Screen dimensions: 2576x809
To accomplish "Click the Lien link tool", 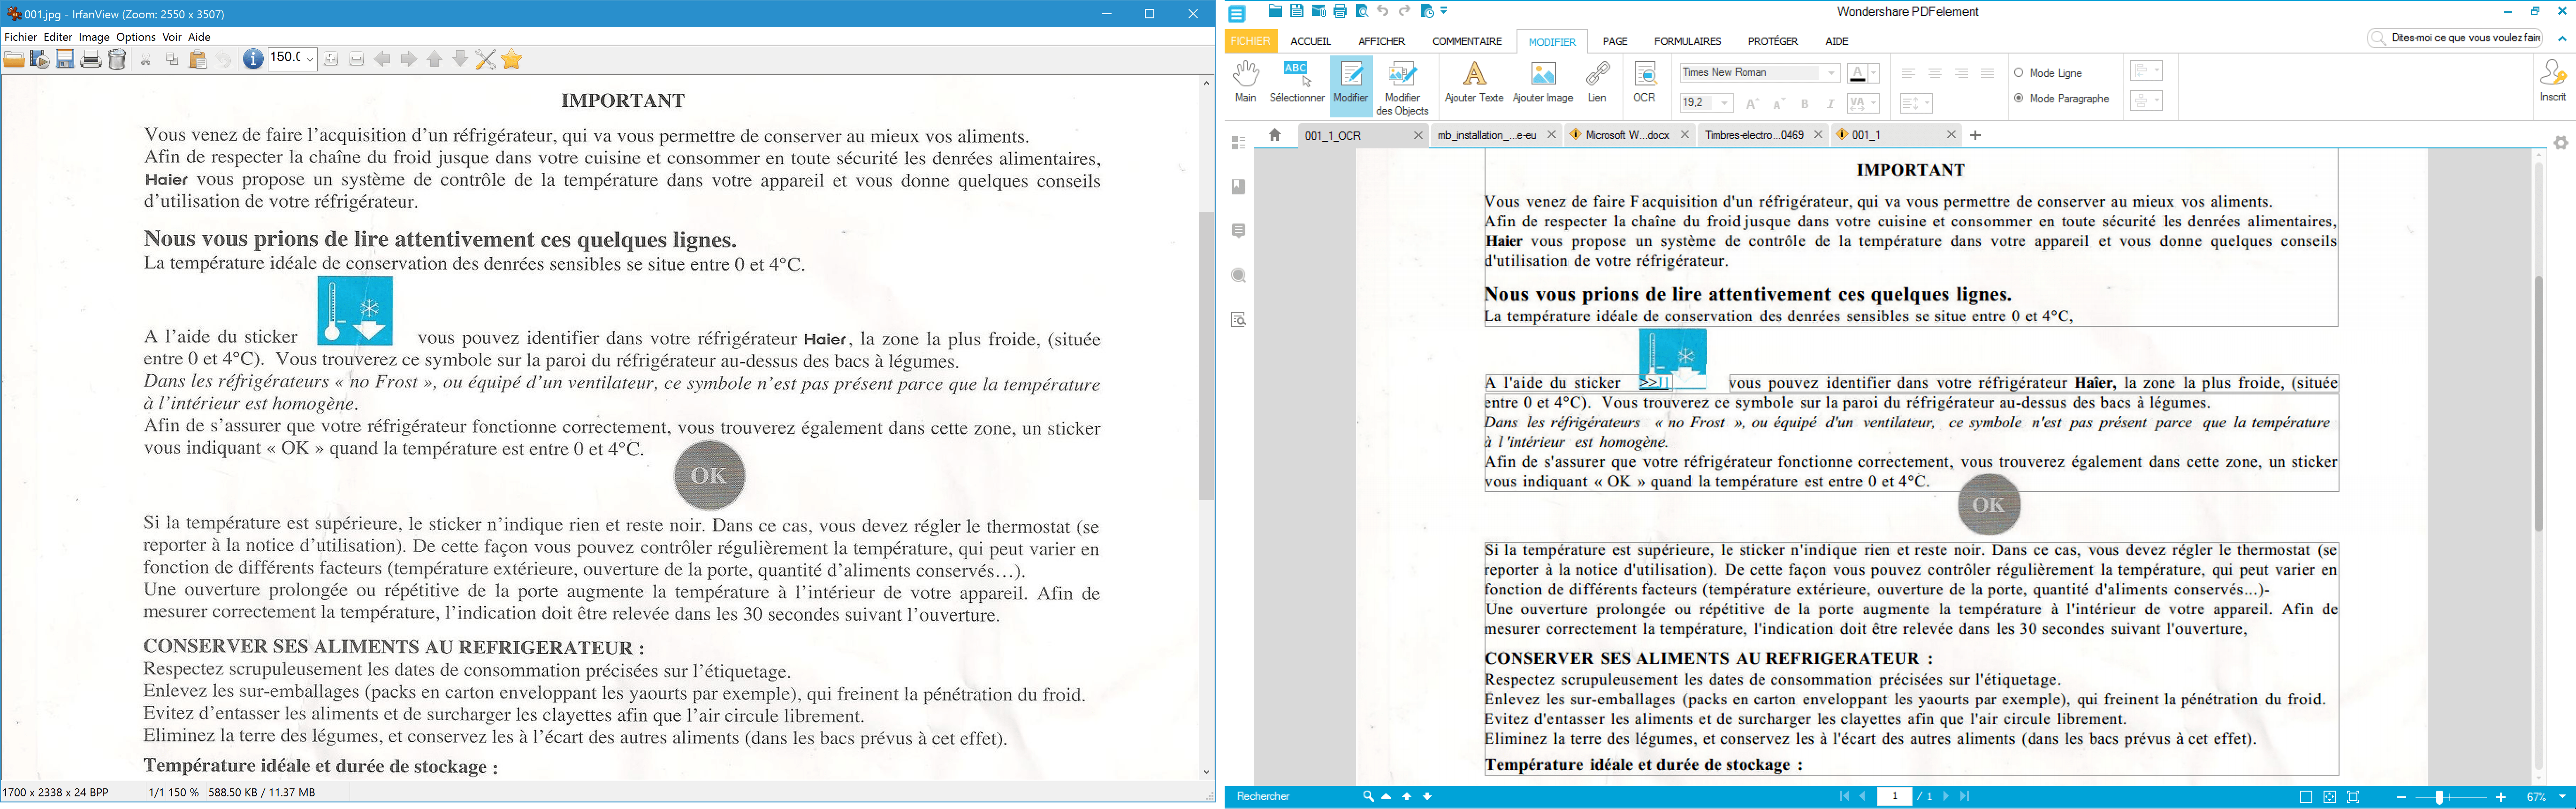I will pos(1597,81).
